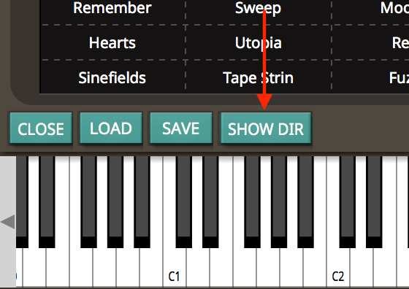Select the Hearts preset

click(x=112, y=43)
